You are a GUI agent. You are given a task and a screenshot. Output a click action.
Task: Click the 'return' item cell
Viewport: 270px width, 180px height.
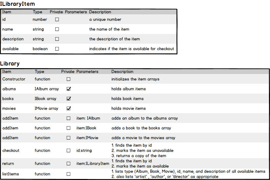point(8,163)
